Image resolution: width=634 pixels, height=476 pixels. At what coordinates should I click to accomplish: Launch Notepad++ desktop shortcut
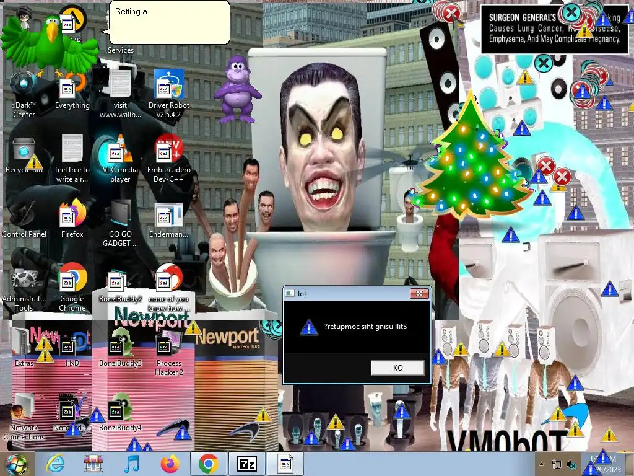[x=72, y=413]
